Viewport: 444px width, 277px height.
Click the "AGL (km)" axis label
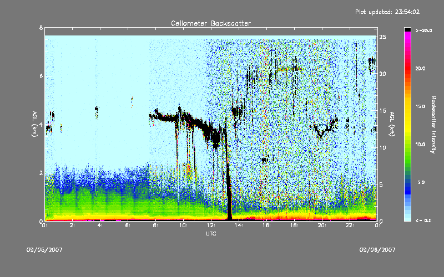coord(34,124)
